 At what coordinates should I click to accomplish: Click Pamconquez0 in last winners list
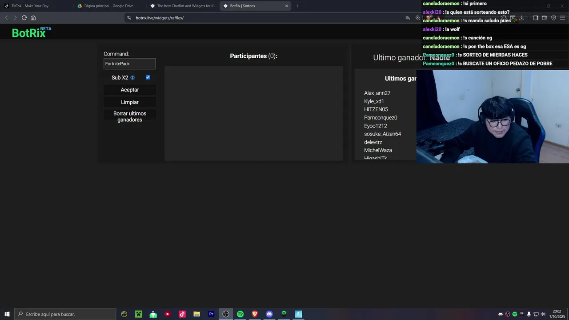click(x=381, y=118)
